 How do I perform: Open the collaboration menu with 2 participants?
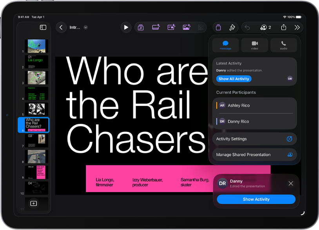click(x=265, y=27)
